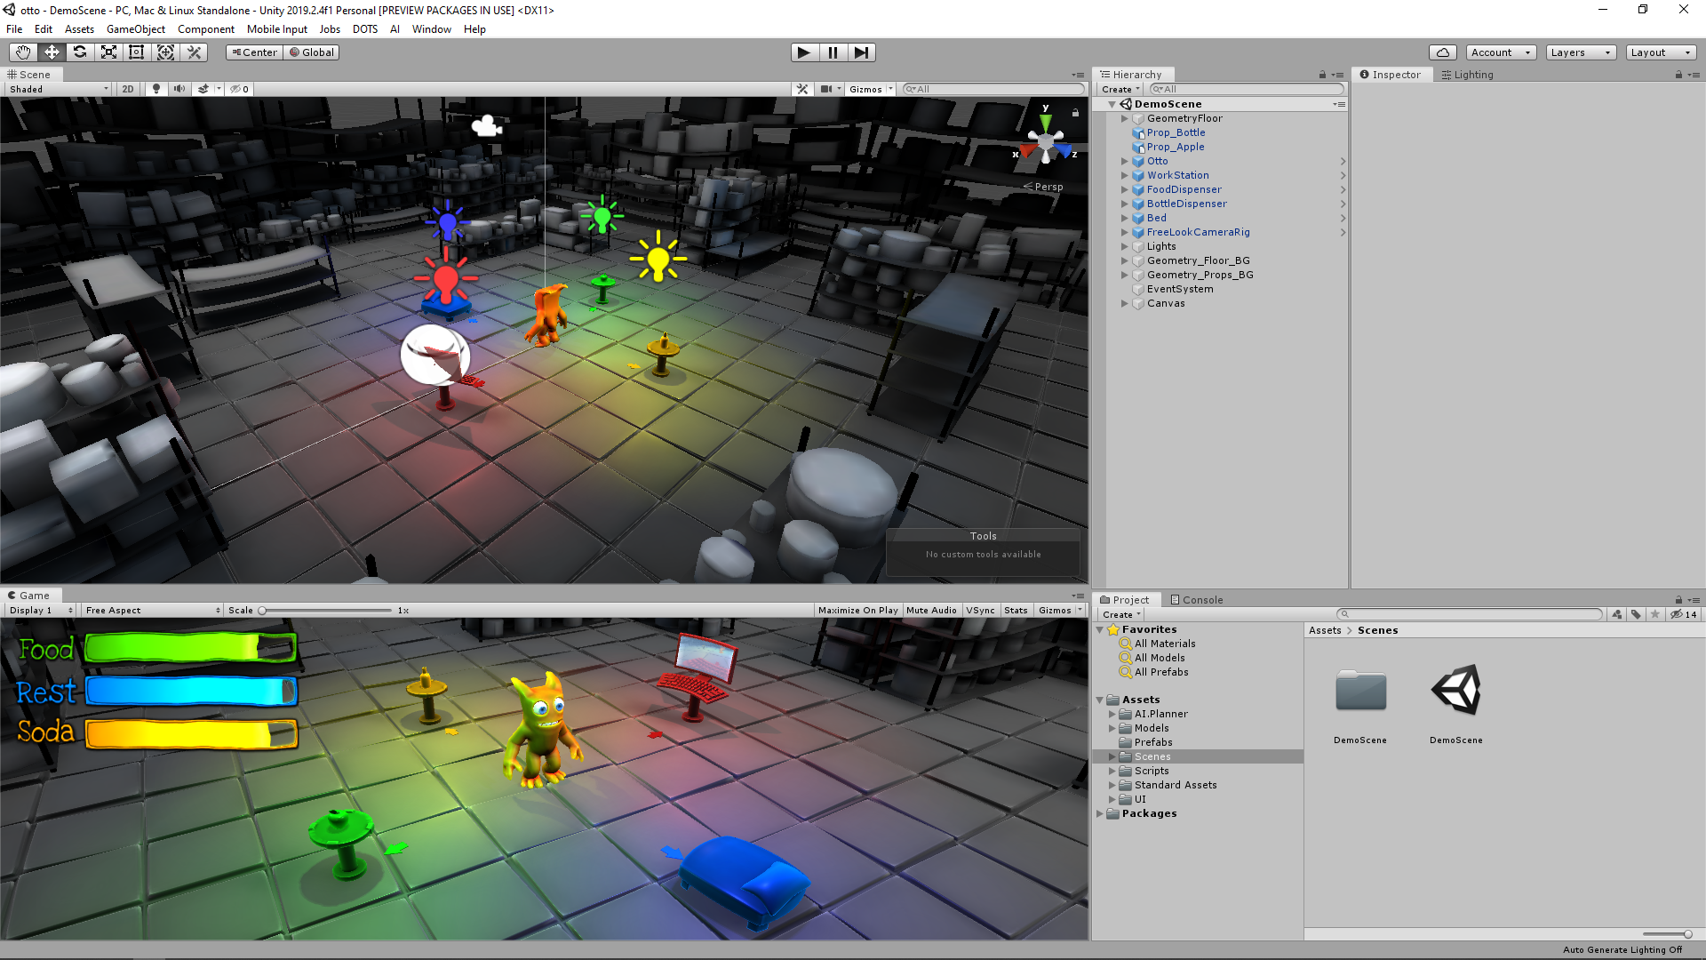The width and height of the screenshot is (1706, 960).
Task: Open the Shaded draw mode dropdown
Action: pos(59,89)
